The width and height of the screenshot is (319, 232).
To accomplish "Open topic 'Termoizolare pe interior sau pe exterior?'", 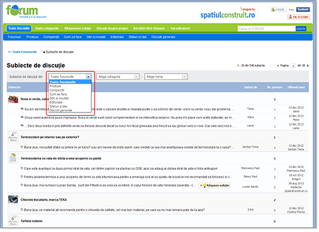I will coord(50,137).
